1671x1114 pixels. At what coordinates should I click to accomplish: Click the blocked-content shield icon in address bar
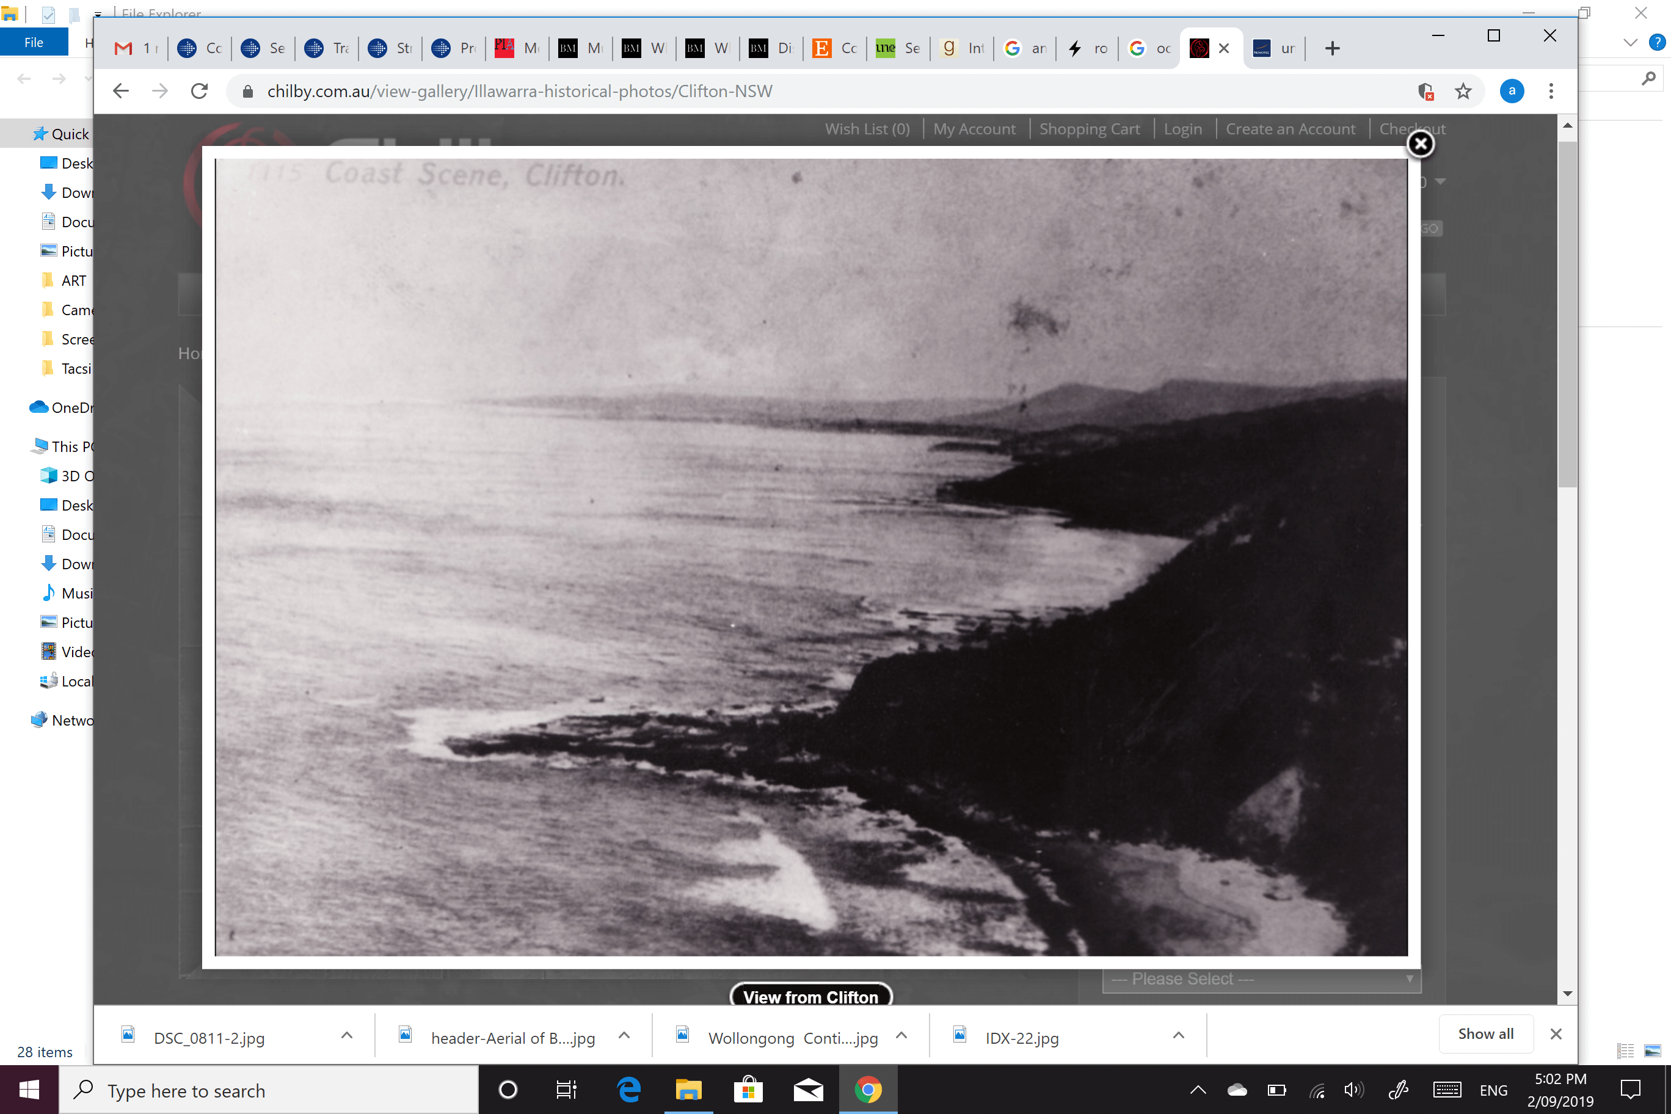(1425, 91)
